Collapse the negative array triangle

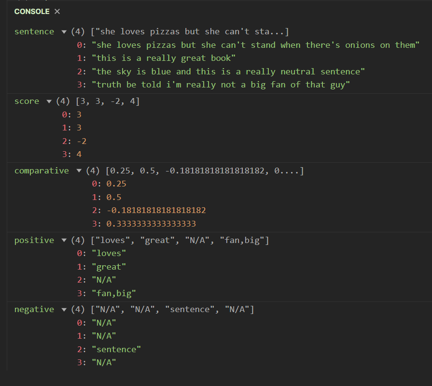point(64,310)
